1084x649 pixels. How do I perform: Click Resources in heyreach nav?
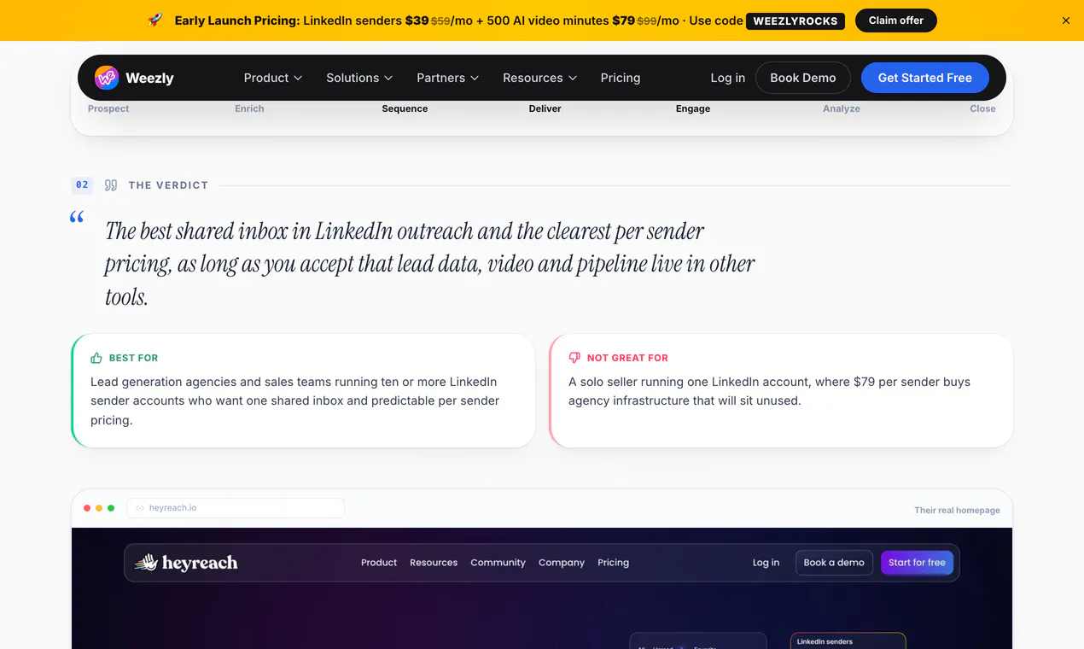[x=434, y=563]
